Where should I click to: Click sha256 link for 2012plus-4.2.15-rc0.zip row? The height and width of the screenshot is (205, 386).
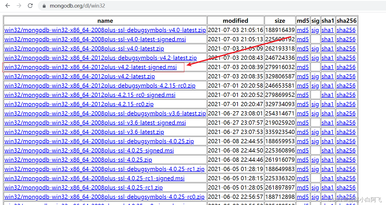click(346, 104)
